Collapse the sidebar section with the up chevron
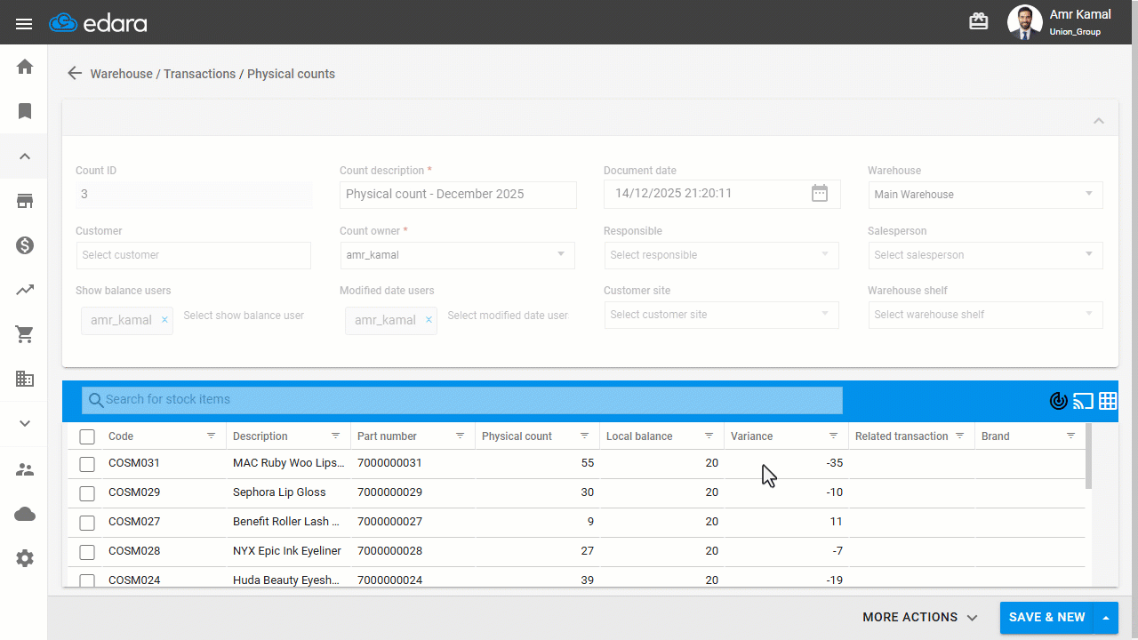The width and height of the screenshot is (1138, 640). click(25, 156)
